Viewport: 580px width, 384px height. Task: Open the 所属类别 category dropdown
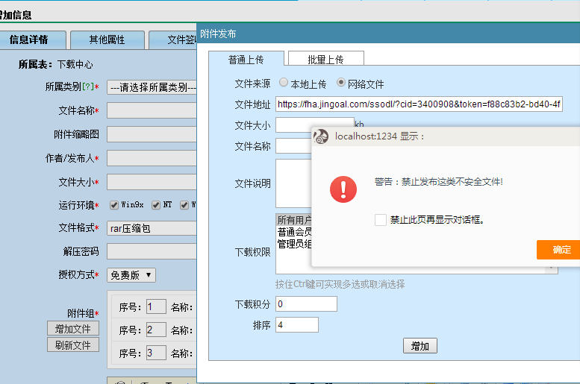(x=152, y=87)
